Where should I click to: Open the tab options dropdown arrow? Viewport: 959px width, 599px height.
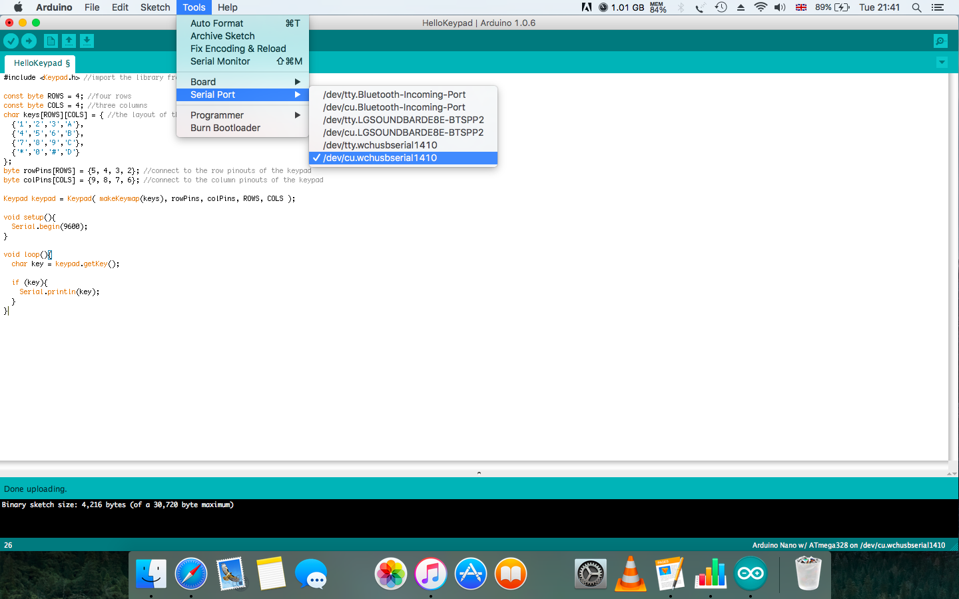tap(942, 62)
